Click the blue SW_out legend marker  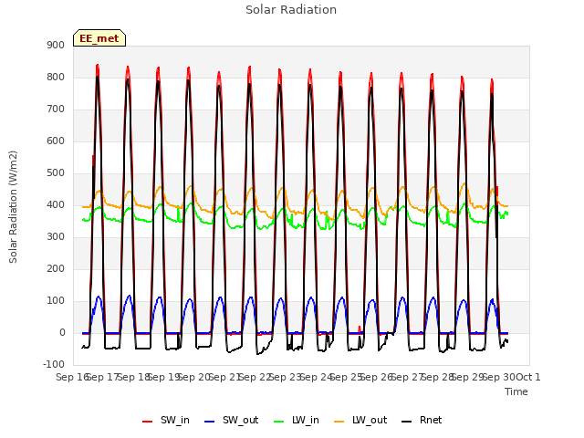(210, 422)
